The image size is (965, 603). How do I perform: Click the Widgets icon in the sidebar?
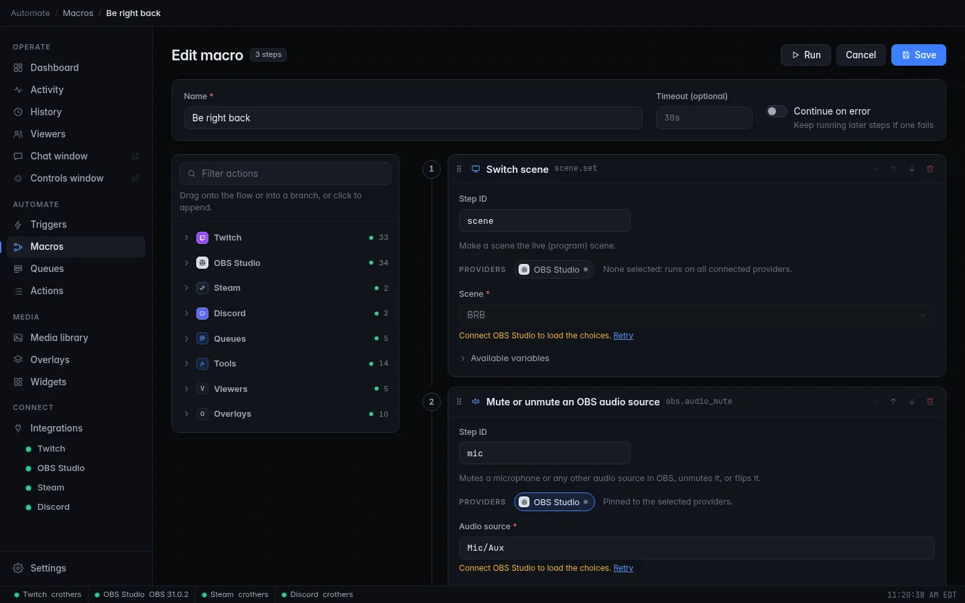(x=18, y=382)
